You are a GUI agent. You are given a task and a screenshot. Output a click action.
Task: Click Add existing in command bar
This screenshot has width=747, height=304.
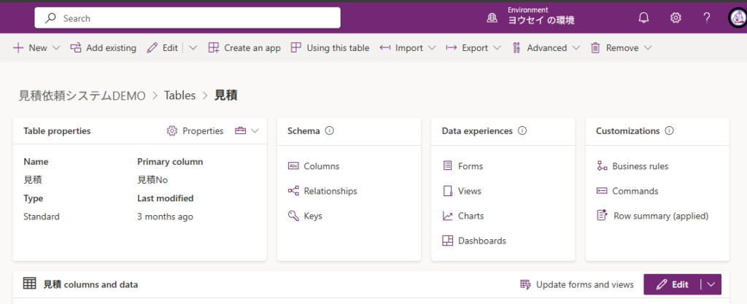pyautogui.click(x=103, y=48)
